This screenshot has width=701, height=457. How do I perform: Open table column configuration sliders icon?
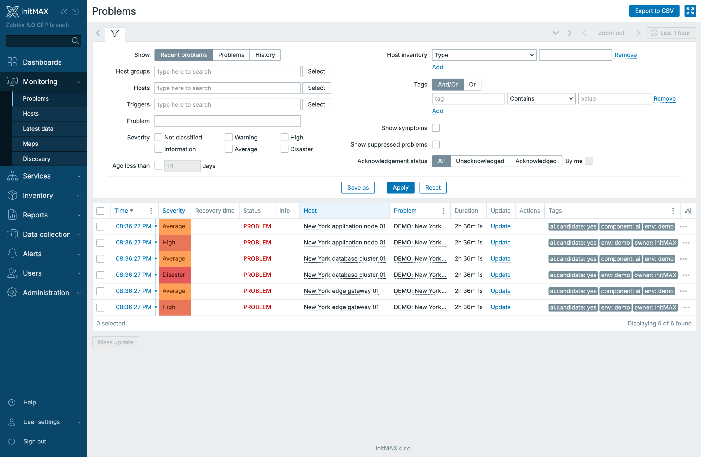tap(688, 211)
